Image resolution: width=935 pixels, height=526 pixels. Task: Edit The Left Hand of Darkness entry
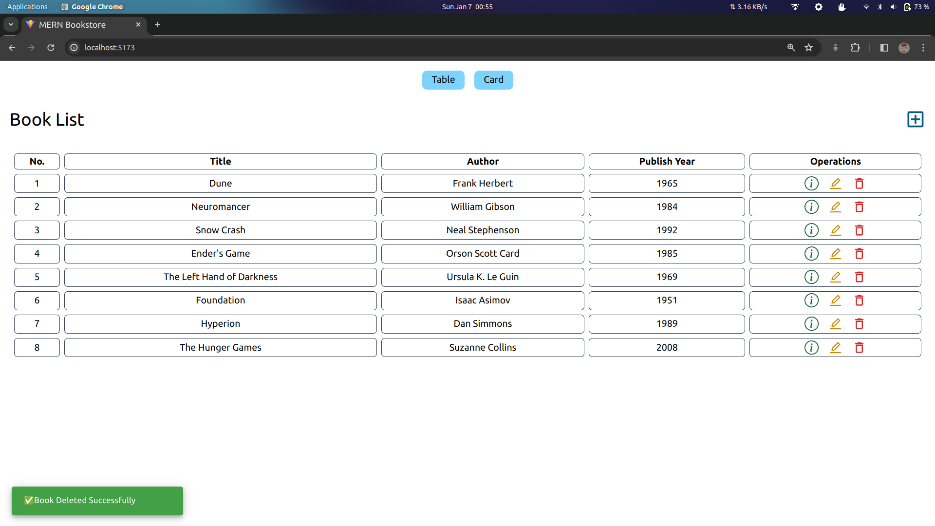[x=836, y=277]
